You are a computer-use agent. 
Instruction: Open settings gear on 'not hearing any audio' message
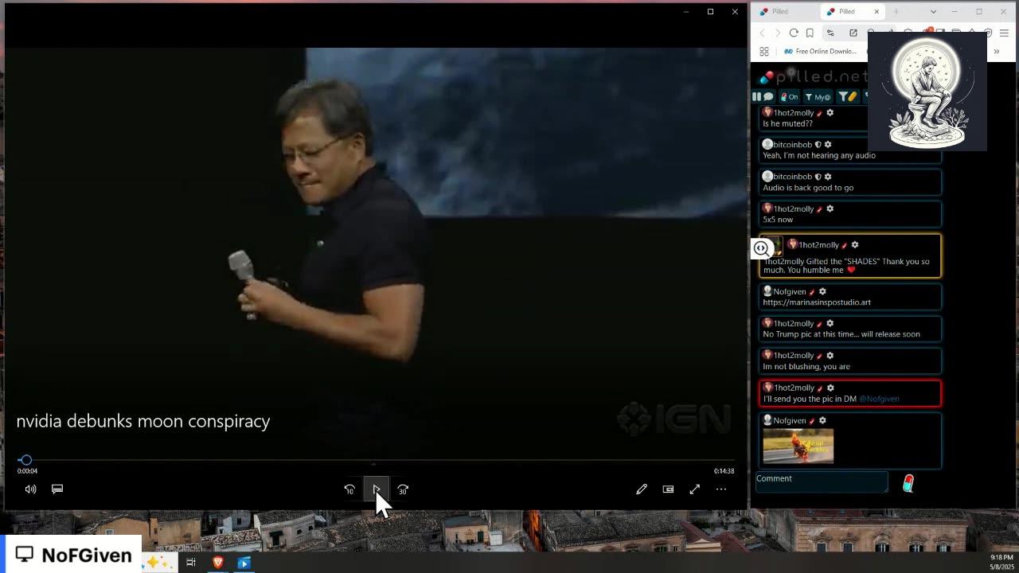pos(828,145)
